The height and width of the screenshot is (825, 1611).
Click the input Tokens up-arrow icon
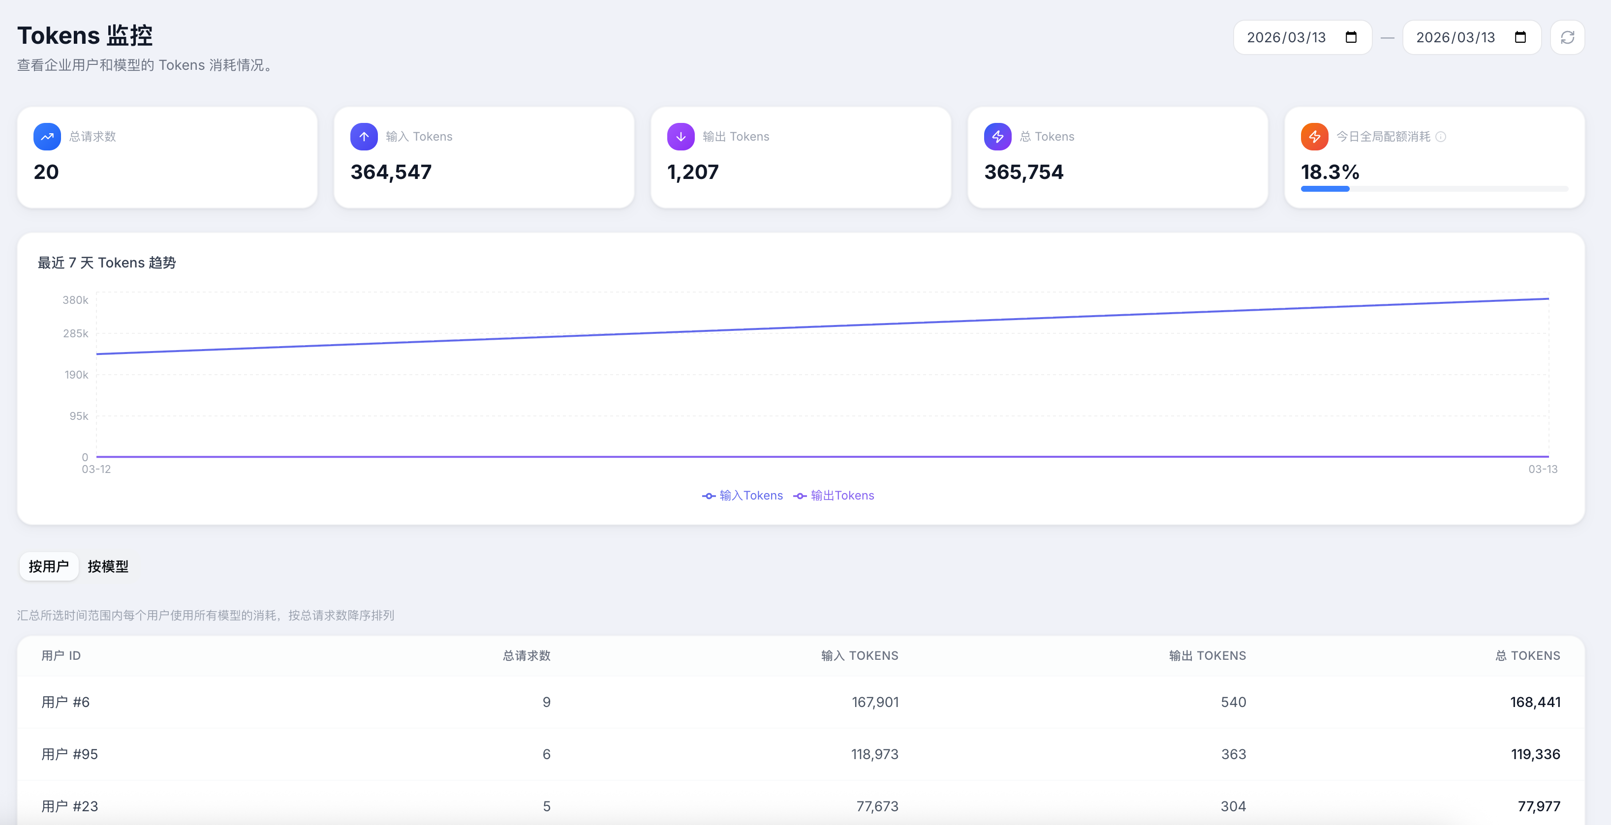tap(364, 137)
